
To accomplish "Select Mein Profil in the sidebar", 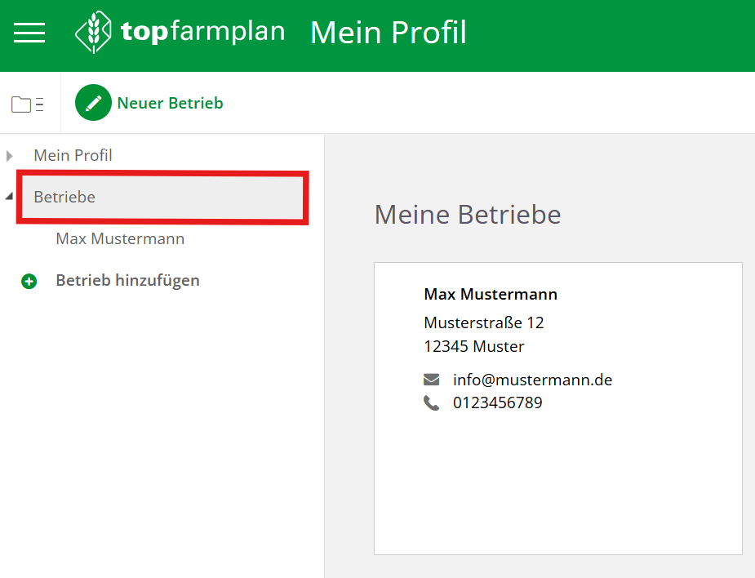I will (x=73, y=155).
